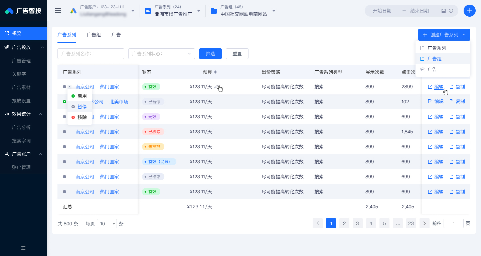The width and height of the screenshot is (481, 256).
Task: Collapse sidebar using bottom collapse icon
Action: coord(23,248)
